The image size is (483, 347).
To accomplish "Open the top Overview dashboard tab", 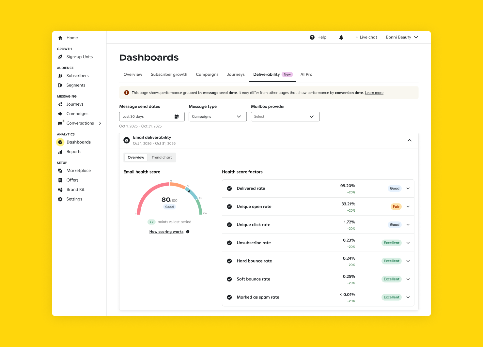I will tap(133, 74).
